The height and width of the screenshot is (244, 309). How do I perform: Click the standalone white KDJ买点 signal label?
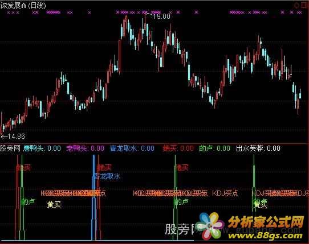(x=225, y=193)
